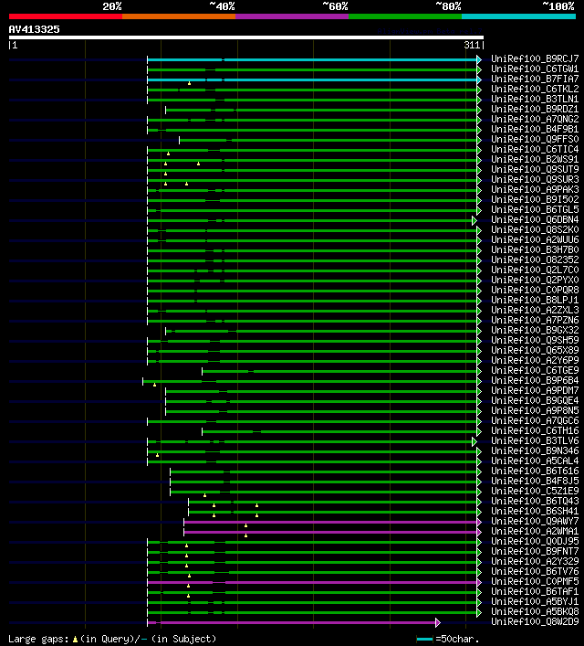Click the UniRef100_B6TQ43 label
The image size is (584, 646).
pyautogui.click(x=535, y=501)
